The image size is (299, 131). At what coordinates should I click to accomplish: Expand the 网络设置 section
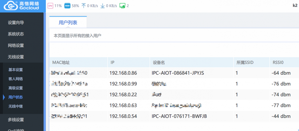(x=16, y=45)
